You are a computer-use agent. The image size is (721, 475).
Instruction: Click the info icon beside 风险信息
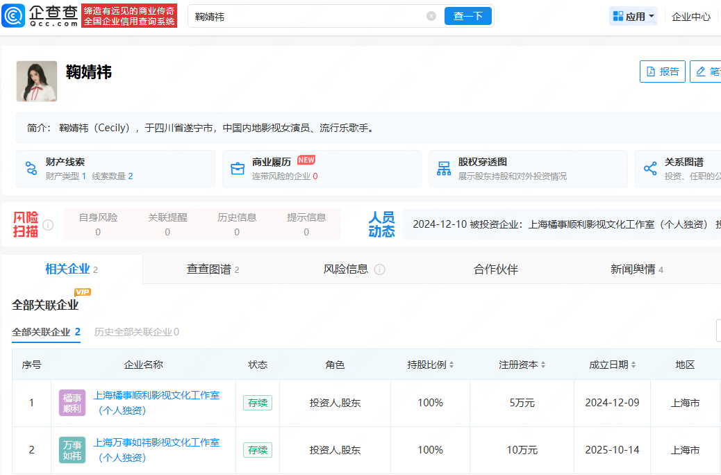380,269
